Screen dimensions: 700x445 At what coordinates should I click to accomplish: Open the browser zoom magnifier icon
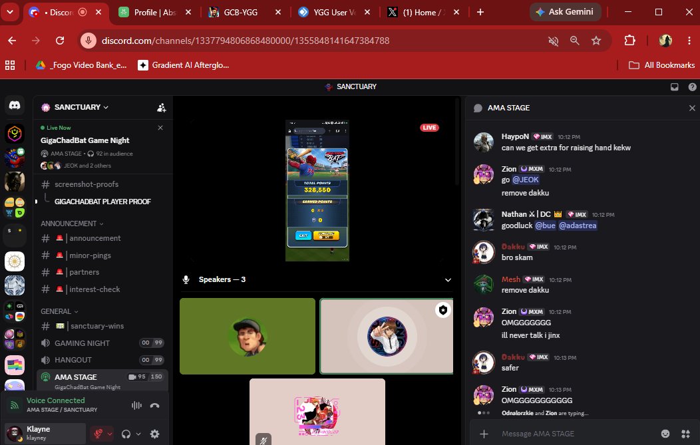pos(574,41)
